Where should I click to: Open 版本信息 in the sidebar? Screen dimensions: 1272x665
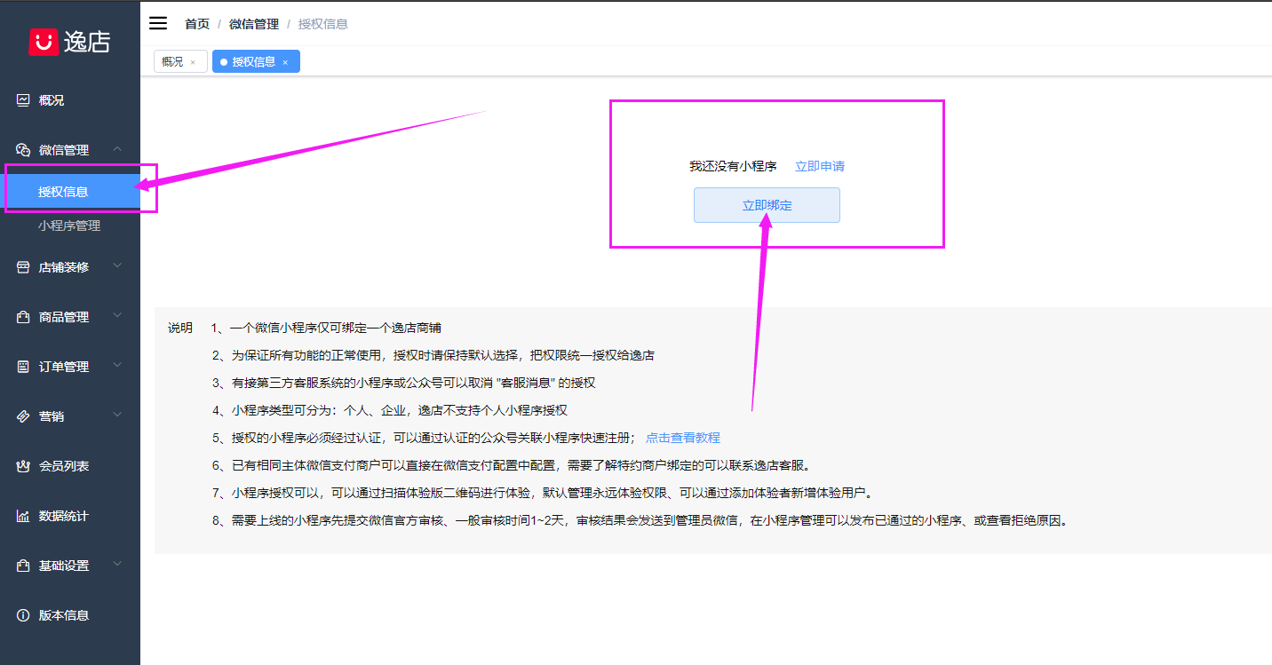[x=70, y=615]
